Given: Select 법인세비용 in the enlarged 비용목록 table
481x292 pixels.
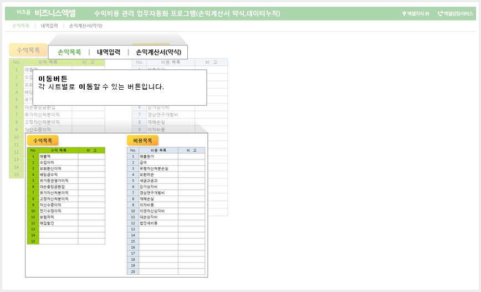Looking at the screenshot, I should [158, 223].
